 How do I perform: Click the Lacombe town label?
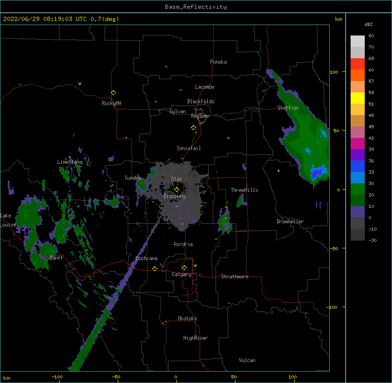pyautogui.click(x=205, y=87)
